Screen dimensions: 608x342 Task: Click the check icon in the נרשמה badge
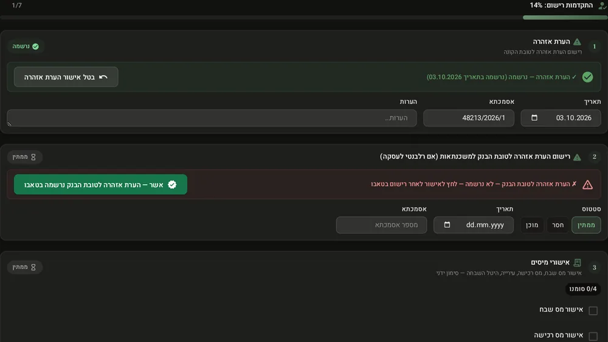[x=36, y=47]
